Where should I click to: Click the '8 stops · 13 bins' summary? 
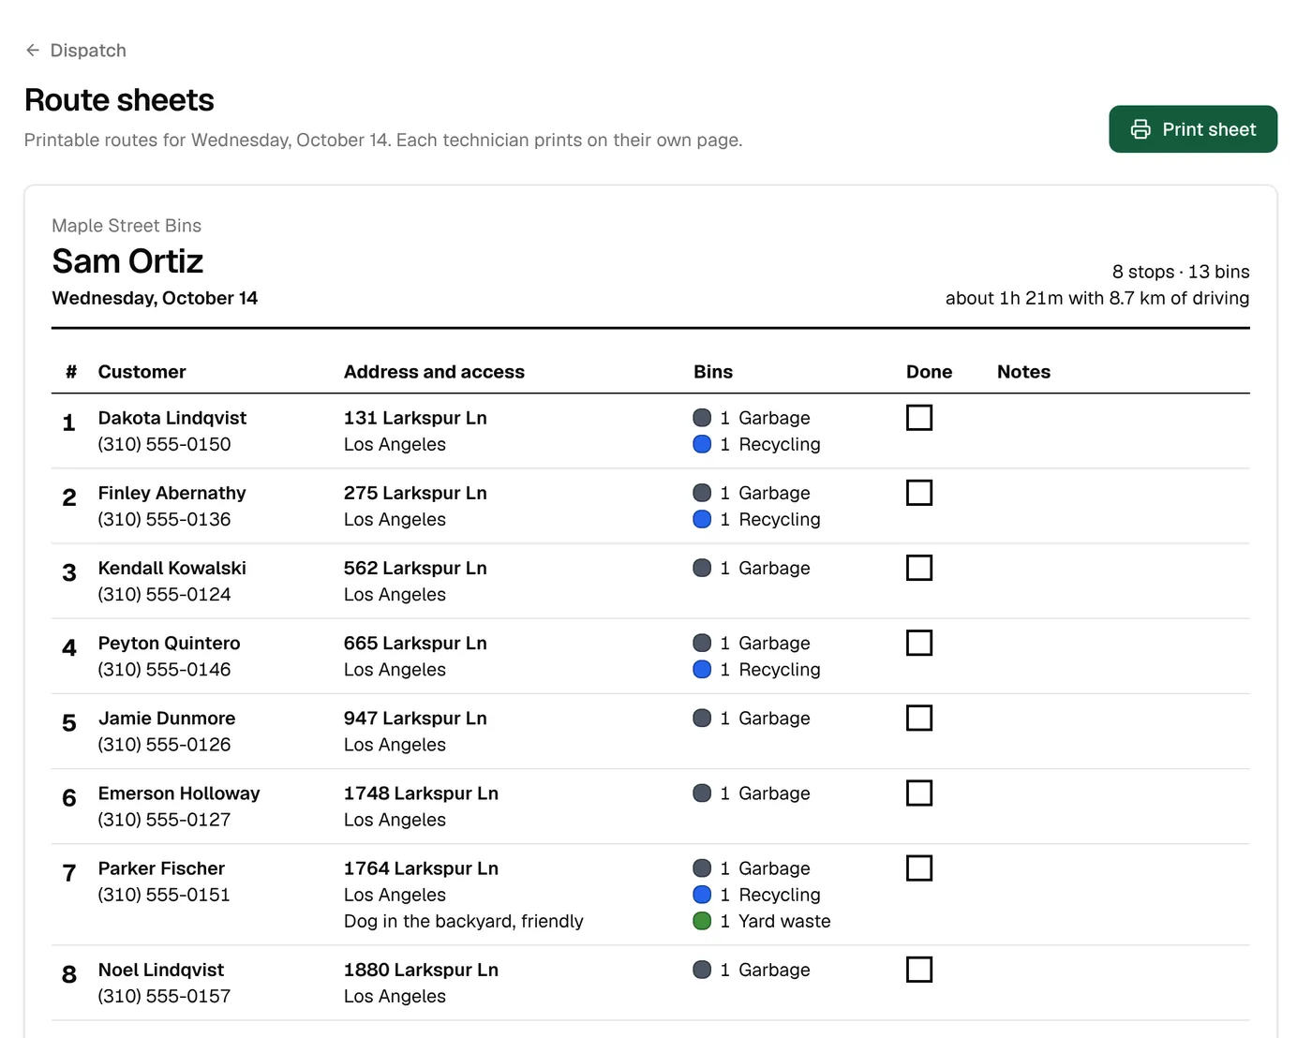1181,272
